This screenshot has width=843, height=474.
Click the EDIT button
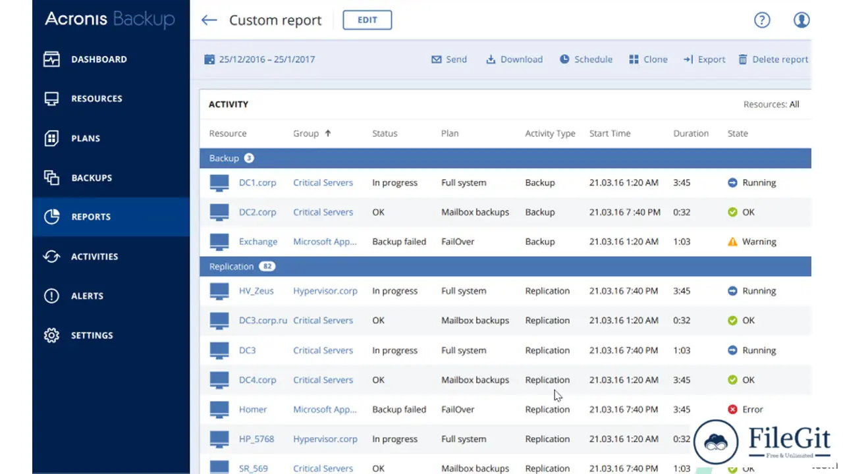pos(367,20)
